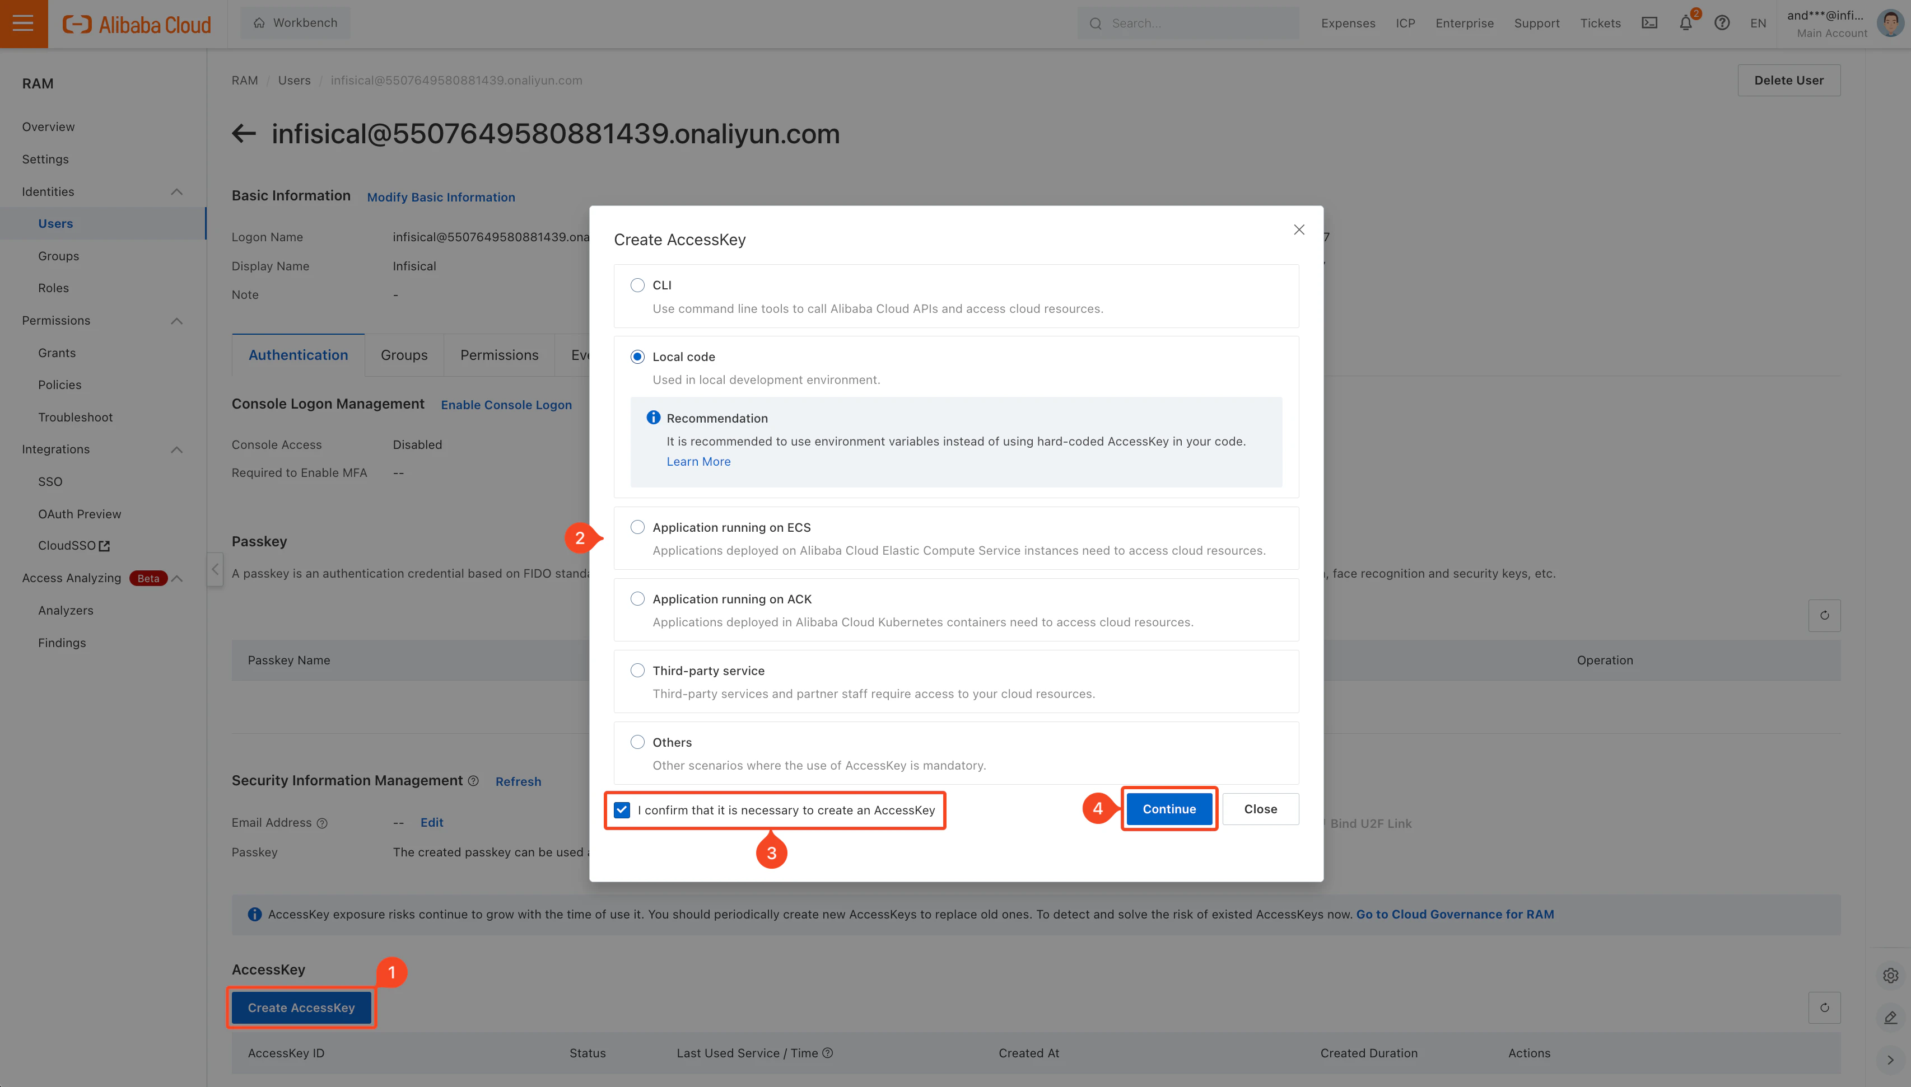Open Settings in the RAM sidebar
Viewport: 1911px width, 1087px height.
pos(45,160)
